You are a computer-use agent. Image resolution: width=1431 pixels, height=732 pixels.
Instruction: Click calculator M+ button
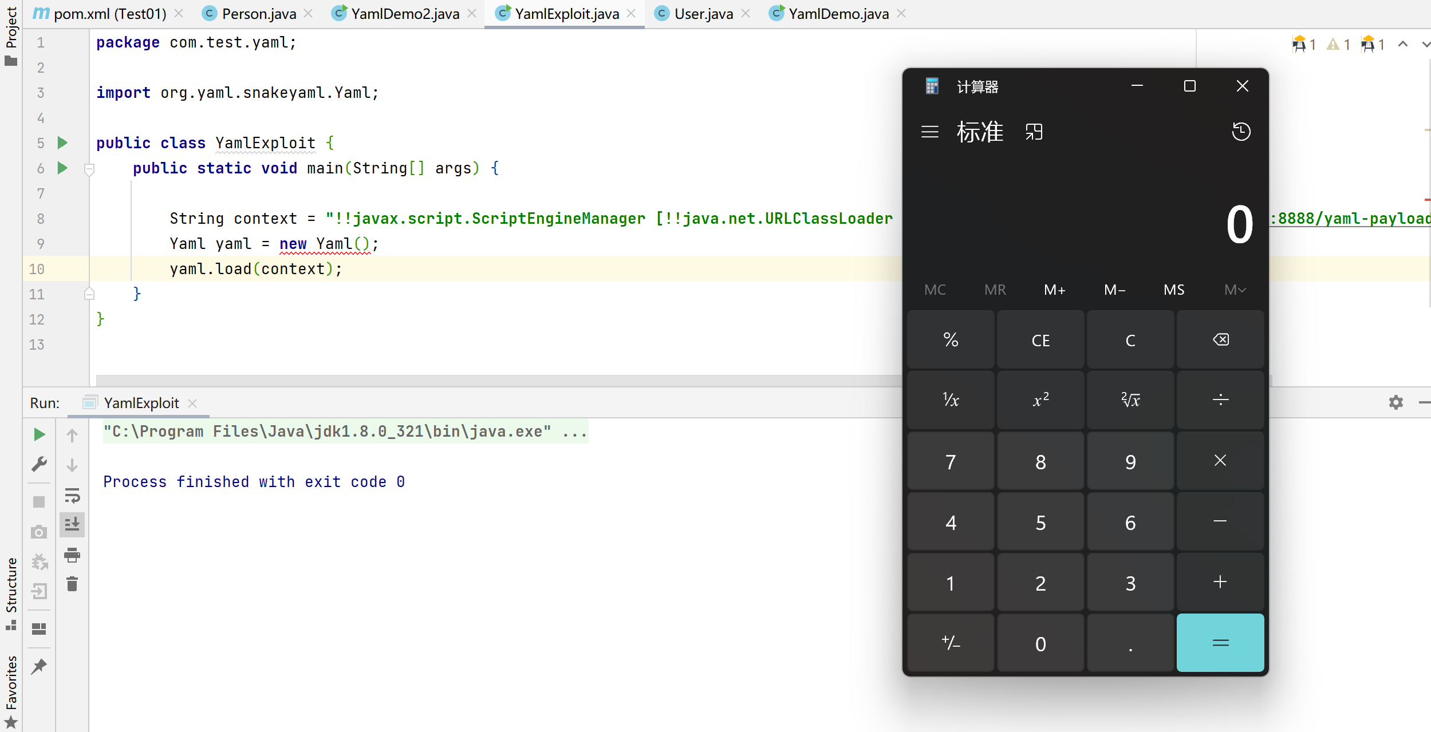[1054, 290]
